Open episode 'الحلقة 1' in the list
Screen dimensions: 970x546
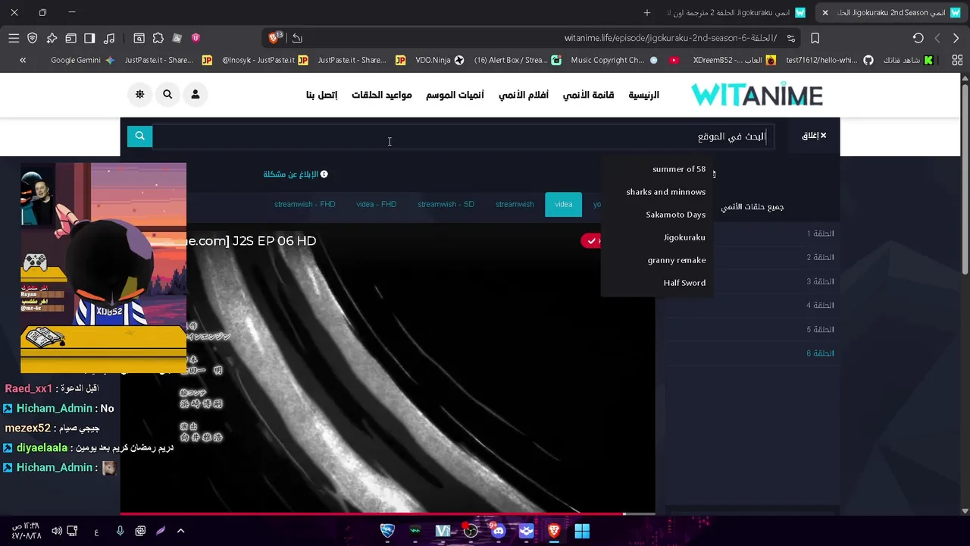tap(820, 234)
